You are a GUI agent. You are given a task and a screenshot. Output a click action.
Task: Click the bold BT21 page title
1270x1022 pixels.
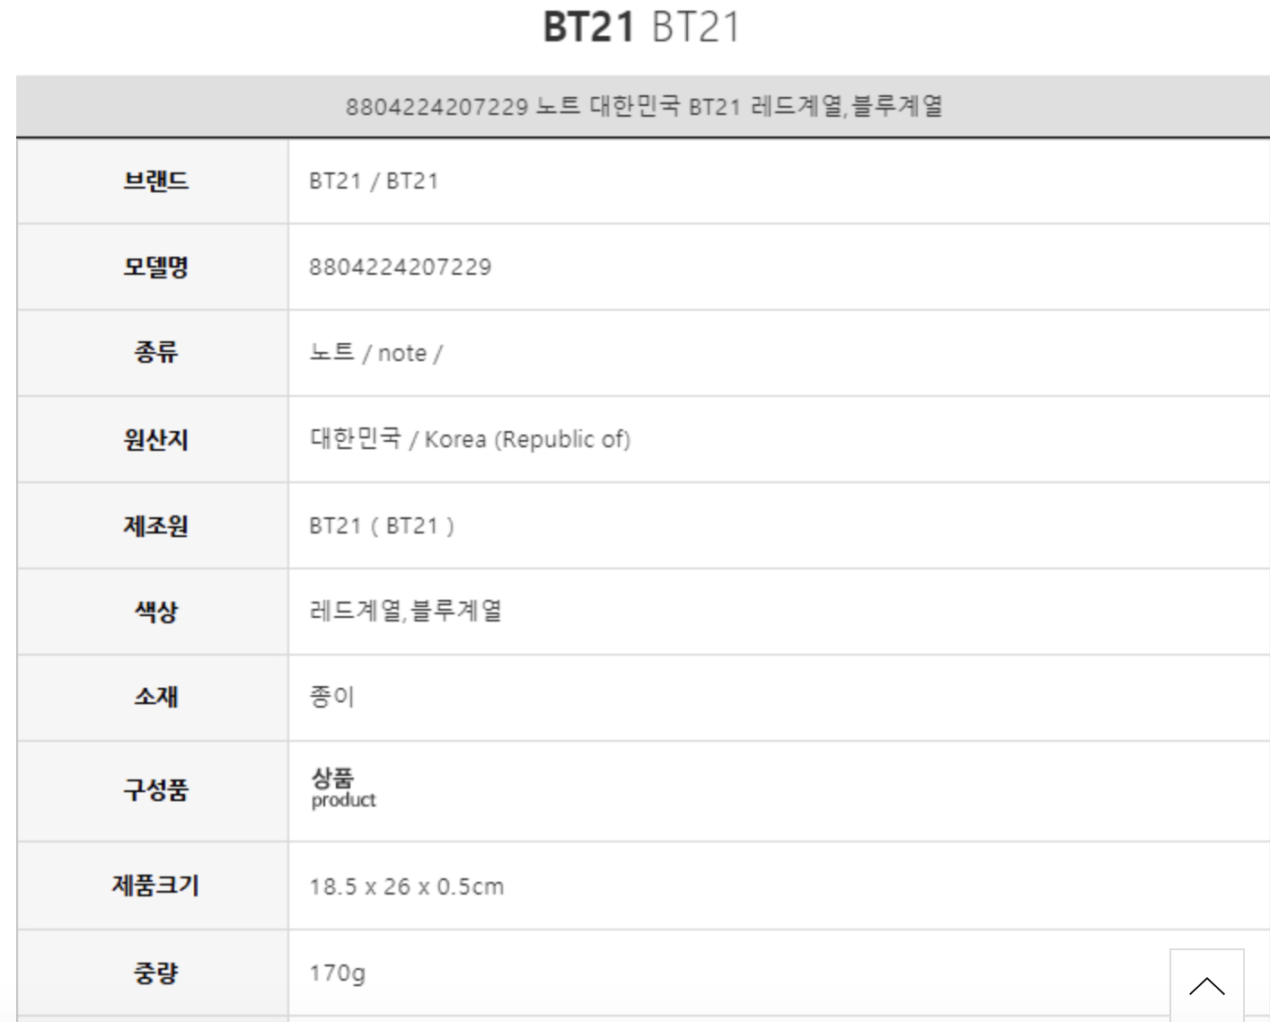pos(589,27)
